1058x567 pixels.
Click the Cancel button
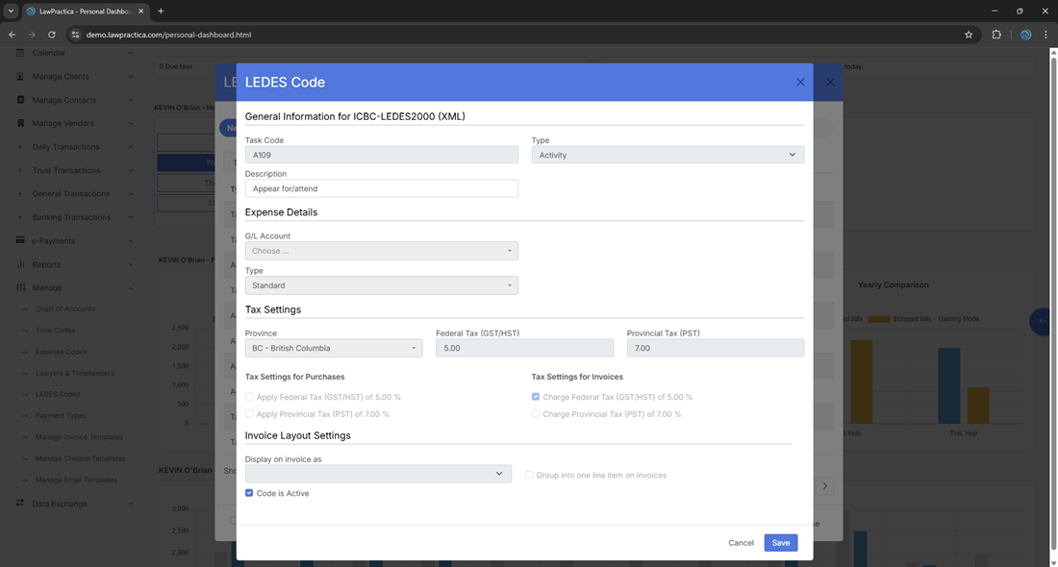[741, 543]
